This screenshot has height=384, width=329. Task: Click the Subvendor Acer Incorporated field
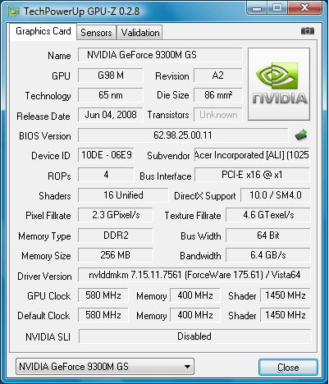[252, 155]
